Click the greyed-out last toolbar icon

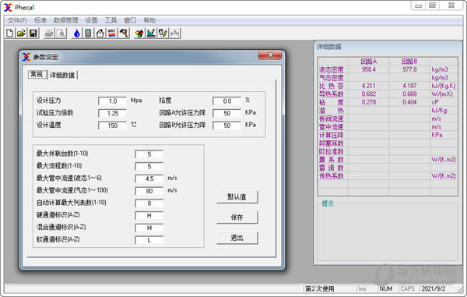175,33
